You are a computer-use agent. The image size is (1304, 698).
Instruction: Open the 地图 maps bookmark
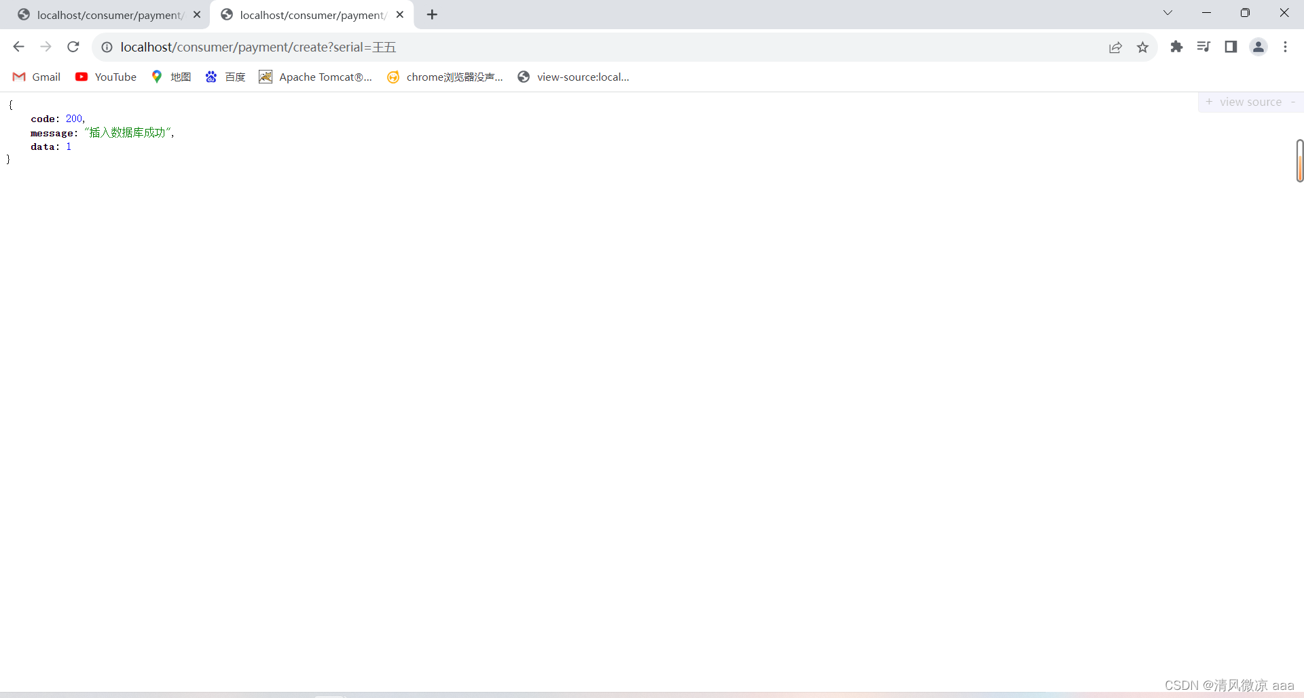(x=171, y=77)
